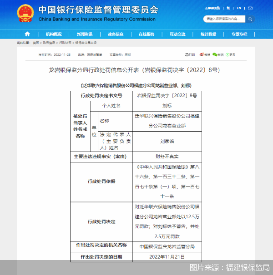Switch site language to EN
Viewport: 273px width, 275px height.
(239, 8)
